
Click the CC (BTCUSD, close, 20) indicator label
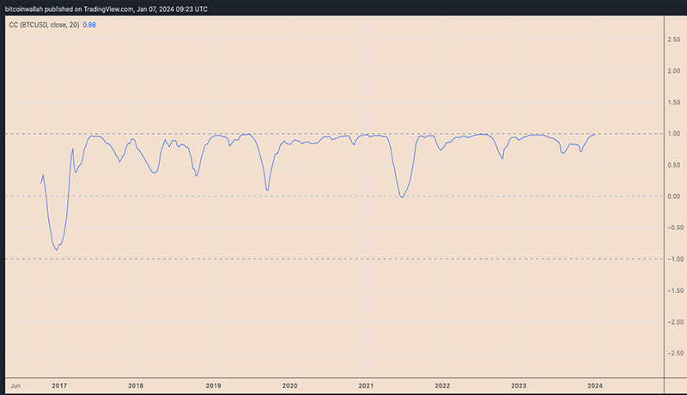[44, 25]
